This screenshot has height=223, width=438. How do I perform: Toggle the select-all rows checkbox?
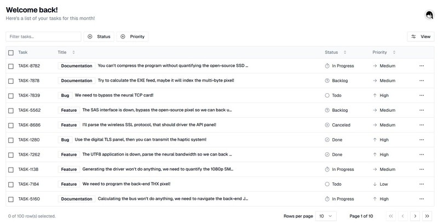point(11,53)
